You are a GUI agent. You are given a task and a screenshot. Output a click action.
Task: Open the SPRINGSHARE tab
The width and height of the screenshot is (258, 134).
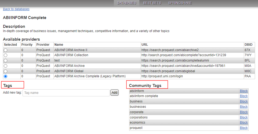pos(180,3)
